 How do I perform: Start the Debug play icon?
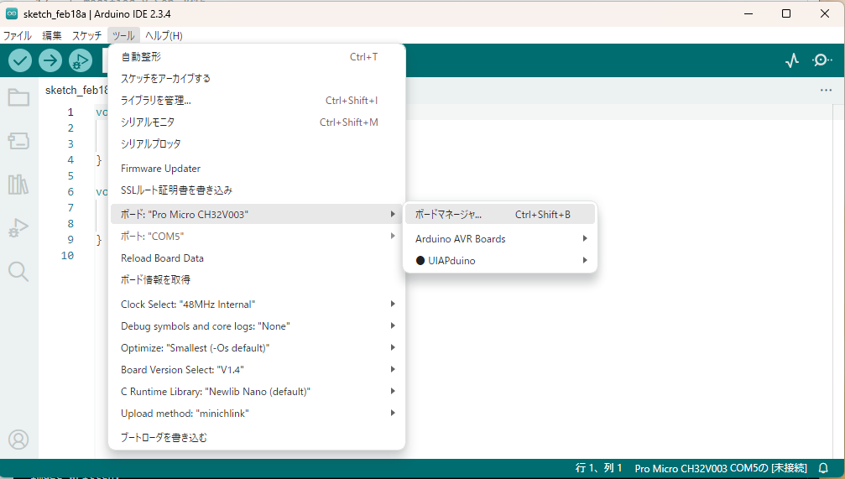click(x=81, y=60)
